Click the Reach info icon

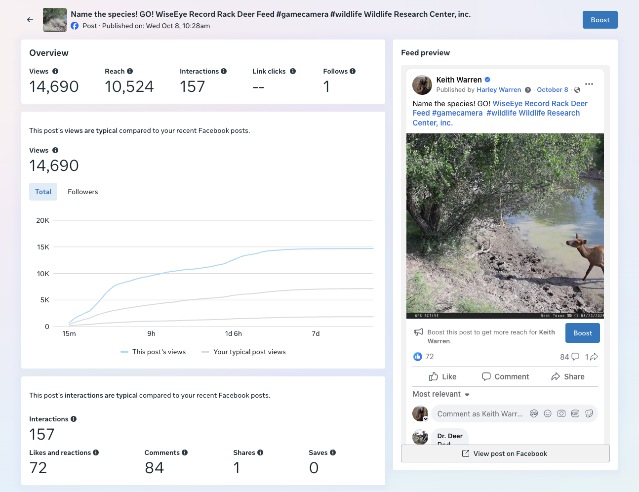130,71
